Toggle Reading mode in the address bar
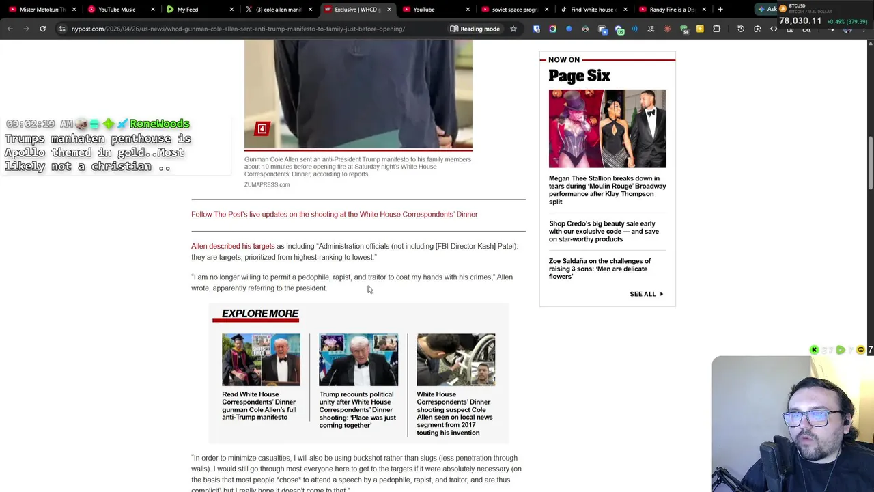 tap(475, 29)
